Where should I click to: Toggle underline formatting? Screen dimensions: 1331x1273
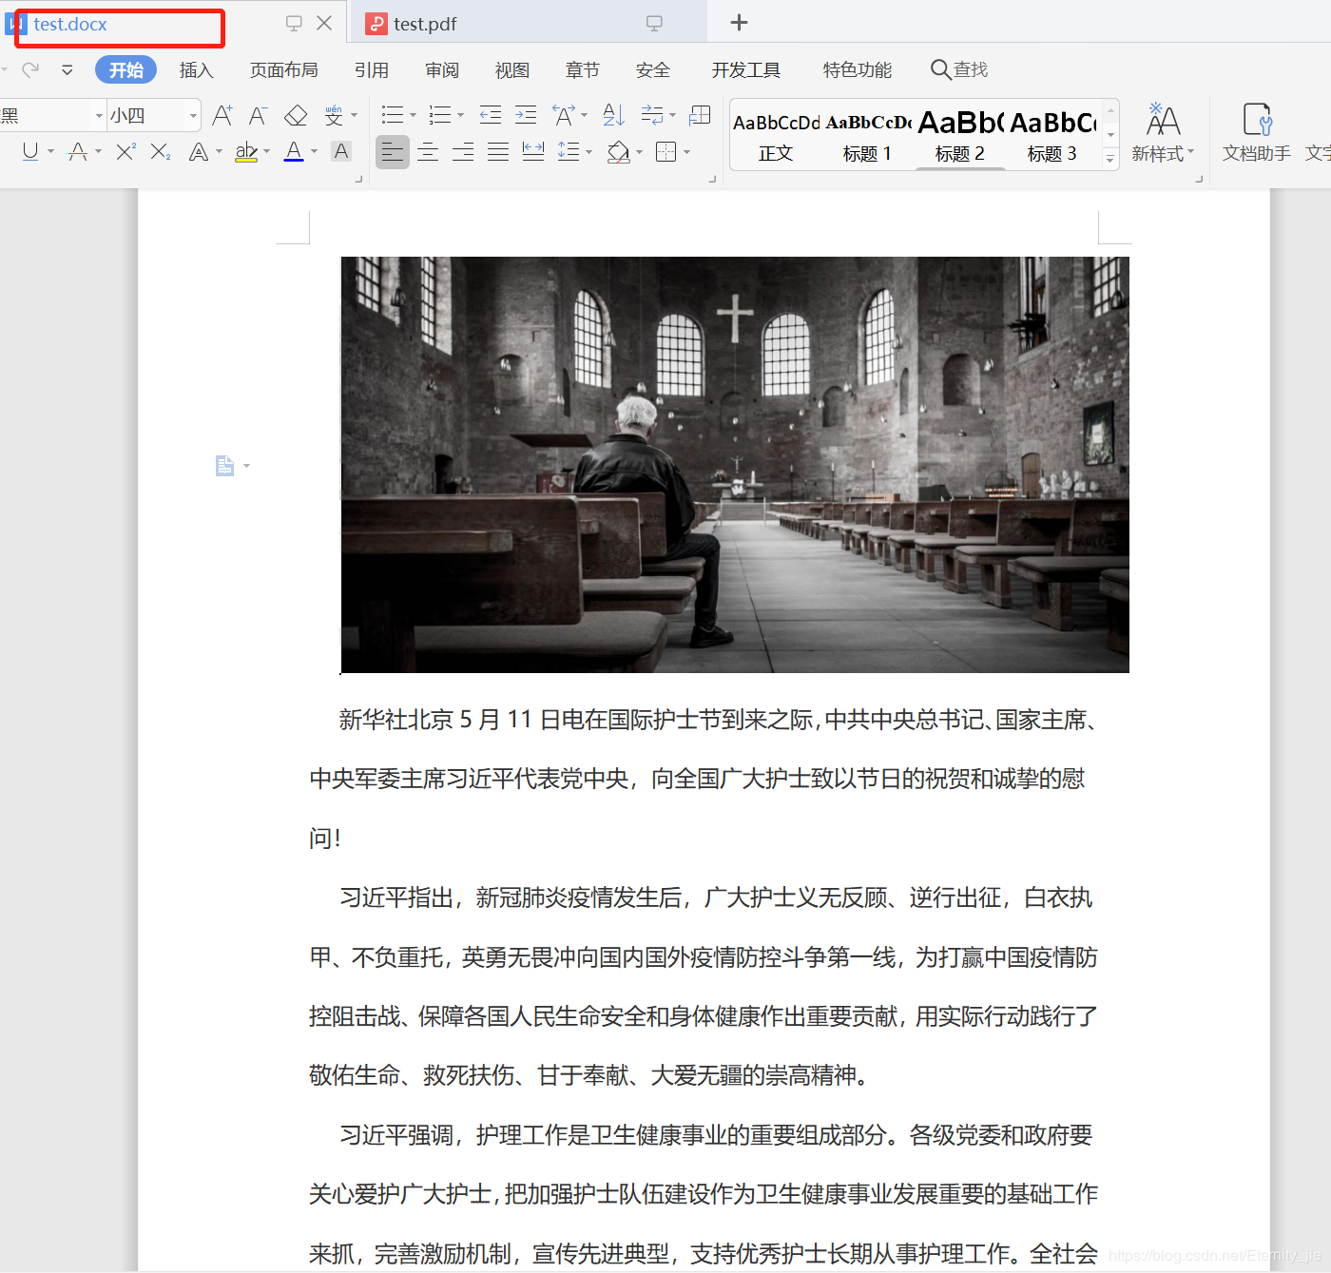point(29,151)
